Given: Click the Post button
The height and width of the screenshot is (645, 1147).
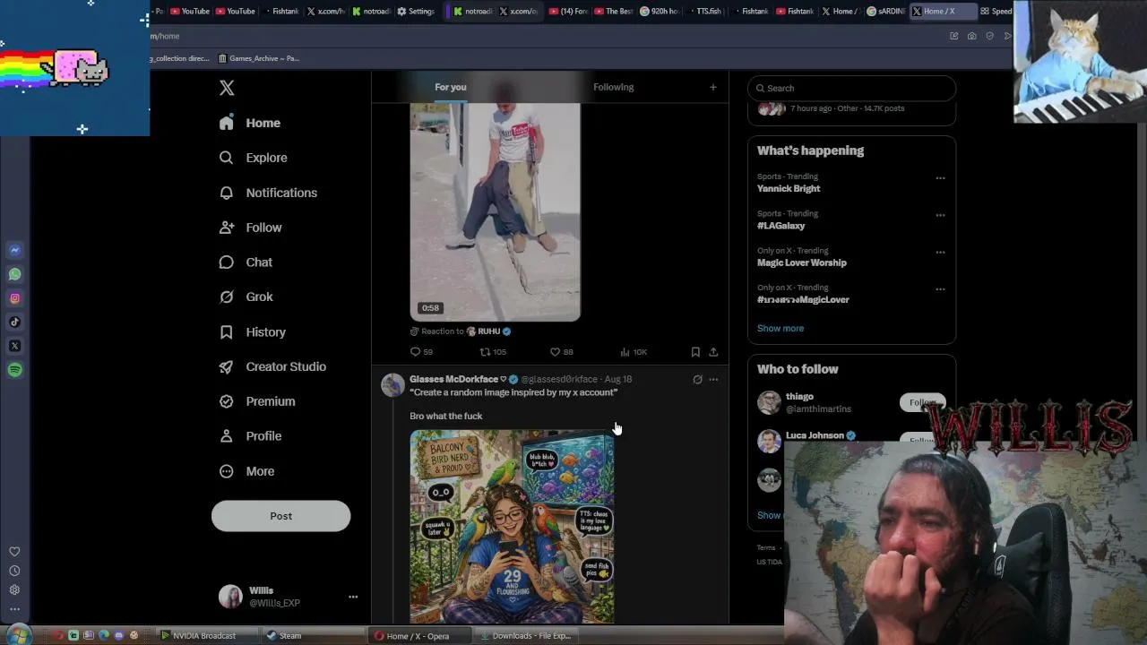Looking at the screenshot, I should 280,516.
